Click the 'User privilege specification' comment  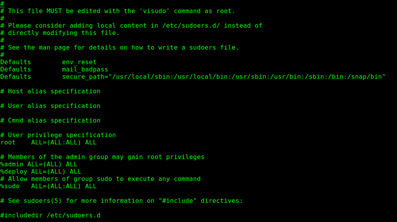[x=58, y=135]
